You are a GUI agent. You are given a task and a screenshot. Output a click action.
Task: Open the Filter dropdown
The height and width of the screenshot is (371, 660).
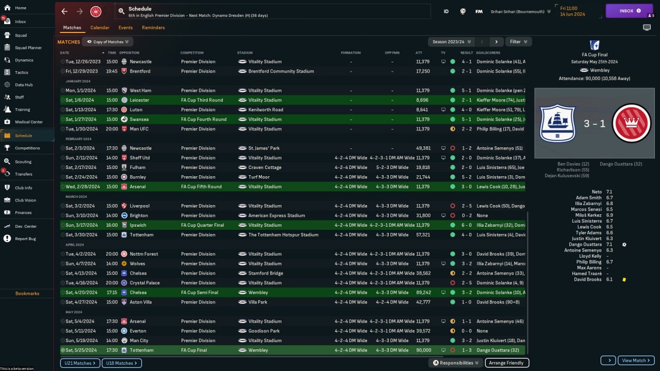point(519,42)
